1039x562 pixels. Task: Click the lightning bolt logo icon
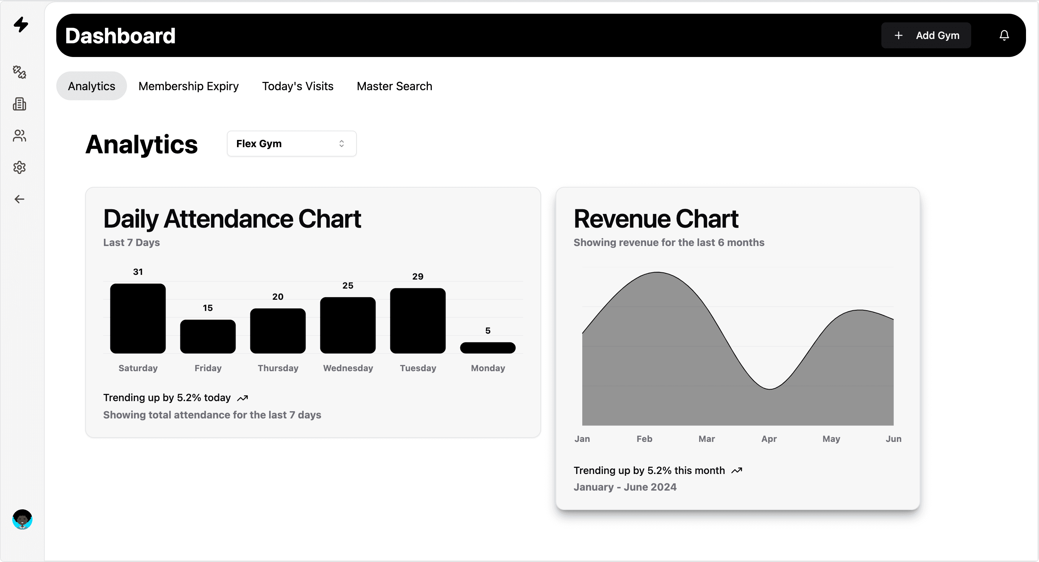click(x=21, y=25)
